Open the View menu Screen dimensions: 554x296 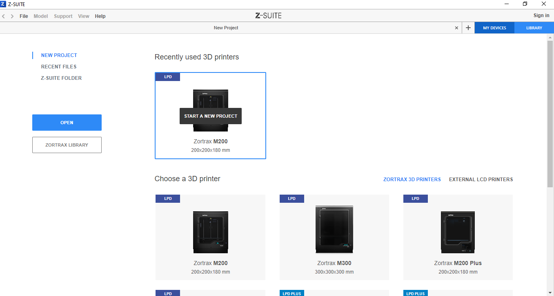click(x=84, y=16)
